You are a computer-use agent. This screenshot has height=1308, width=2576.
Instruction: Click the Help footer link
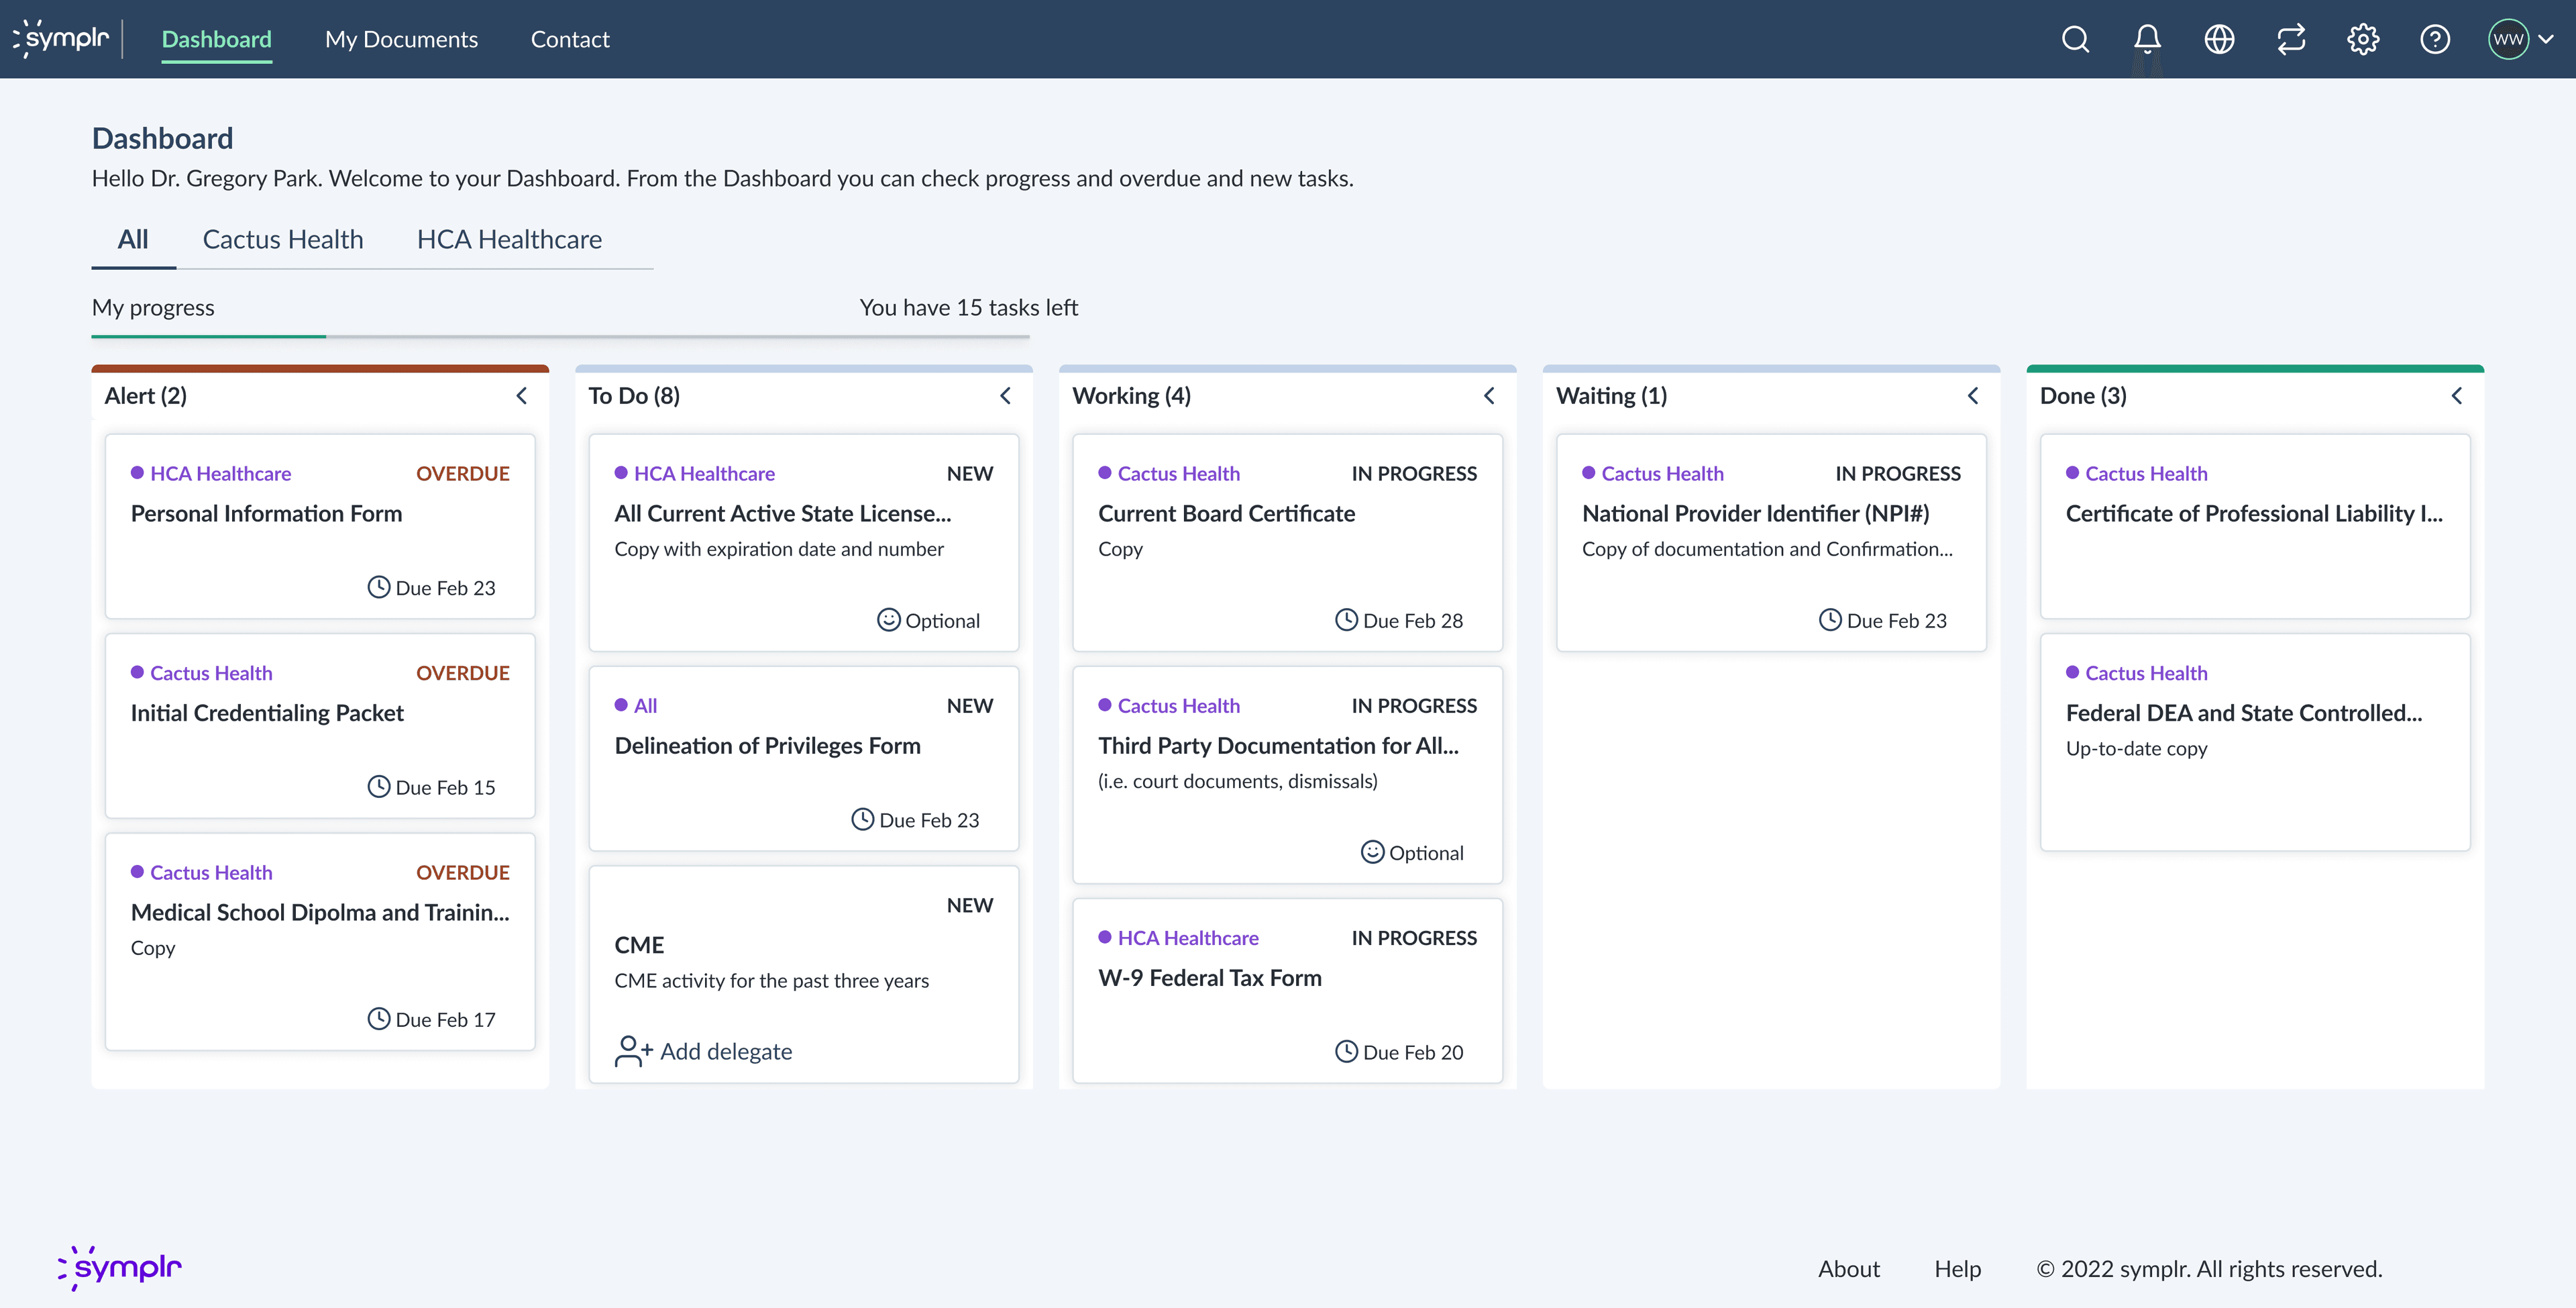click(x=1957, y=1269)
